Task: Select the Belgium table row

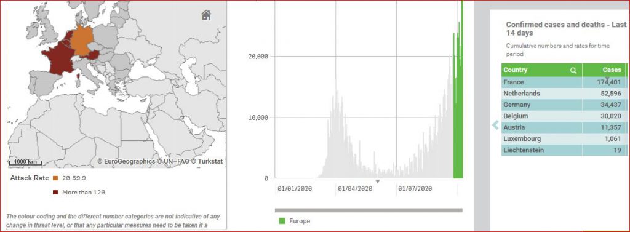Action: click(x=564, y=116)
